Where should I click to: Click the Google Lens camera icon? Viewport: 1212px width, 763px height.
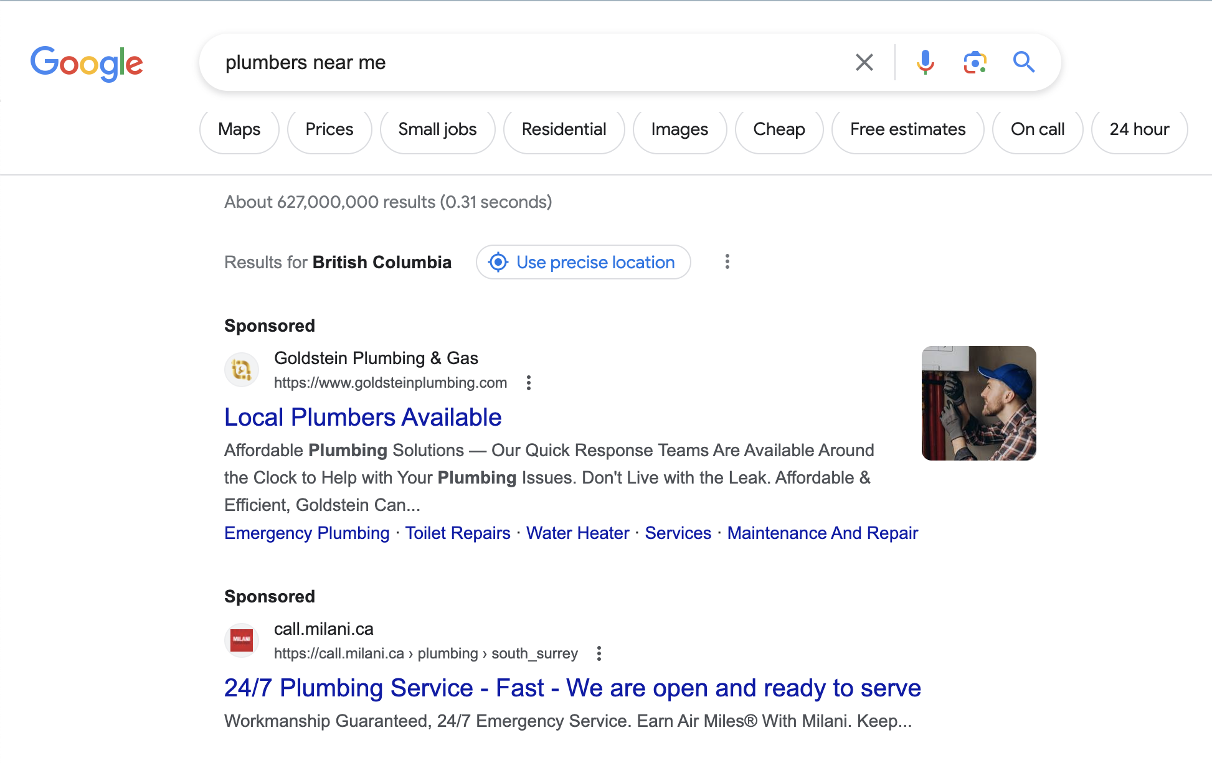click(x=975, y=62)
